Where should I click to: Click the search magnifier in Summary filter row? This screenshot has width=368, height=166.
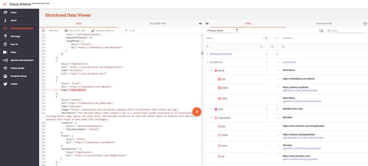pos(284,47)
